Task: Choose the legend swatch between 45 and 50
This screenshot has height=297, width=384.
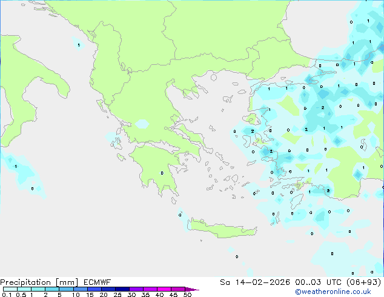Action: pyautogui.click(x=178, y=289)
